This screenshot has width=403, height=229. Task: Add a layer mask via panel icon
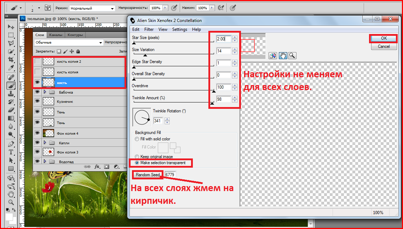coord(106,167)
